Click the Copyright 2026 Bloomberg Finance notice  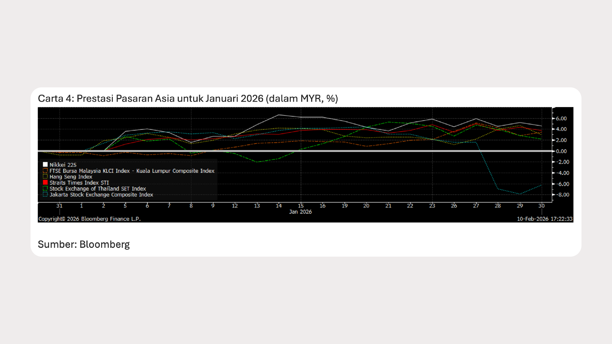(x=90, y=219)
